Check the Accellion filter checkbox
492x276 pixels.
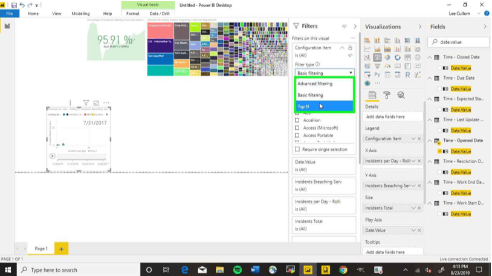[x=297, y=120]
